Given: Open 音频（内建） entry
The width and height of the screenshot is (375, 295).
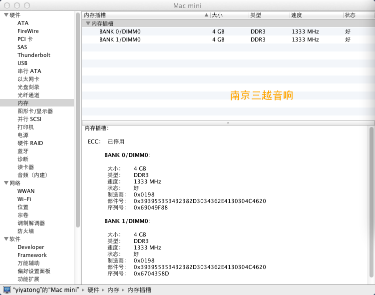Looking at the screenshot, I should click(33, 175).
